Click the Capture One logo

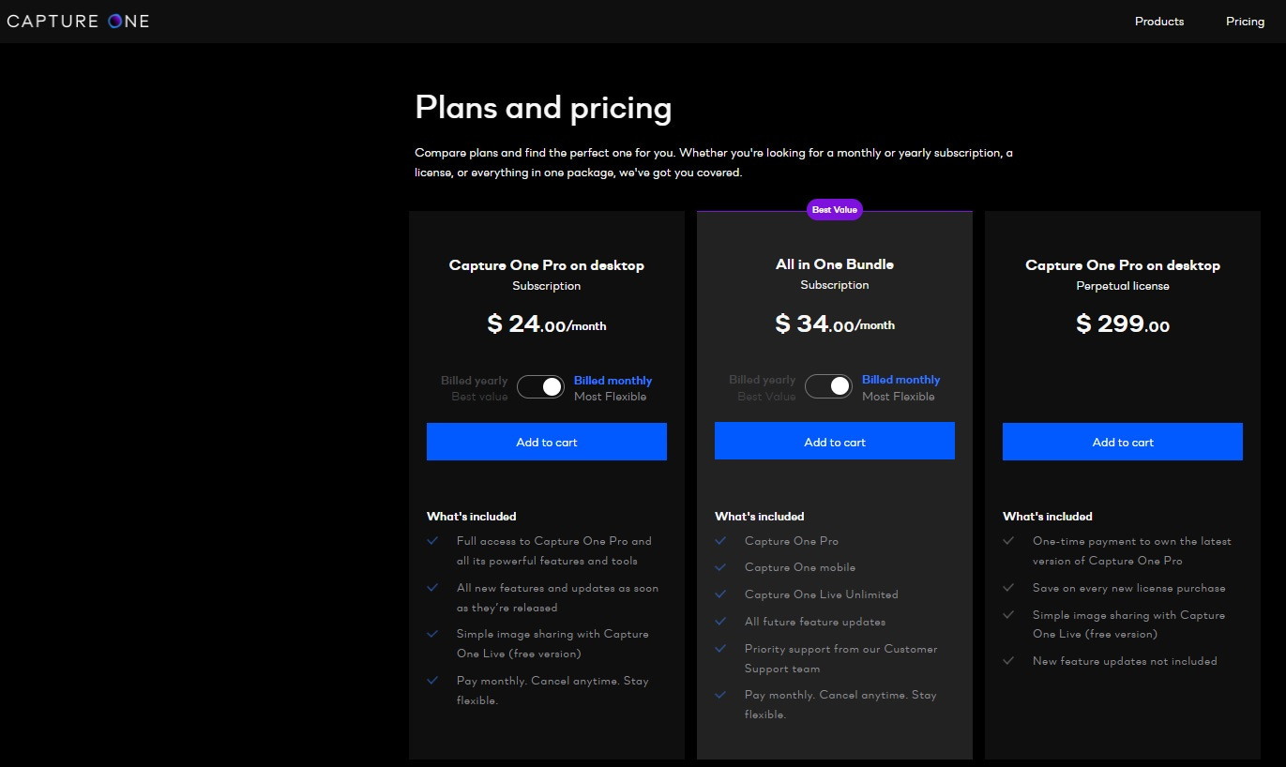coord(78,21)
